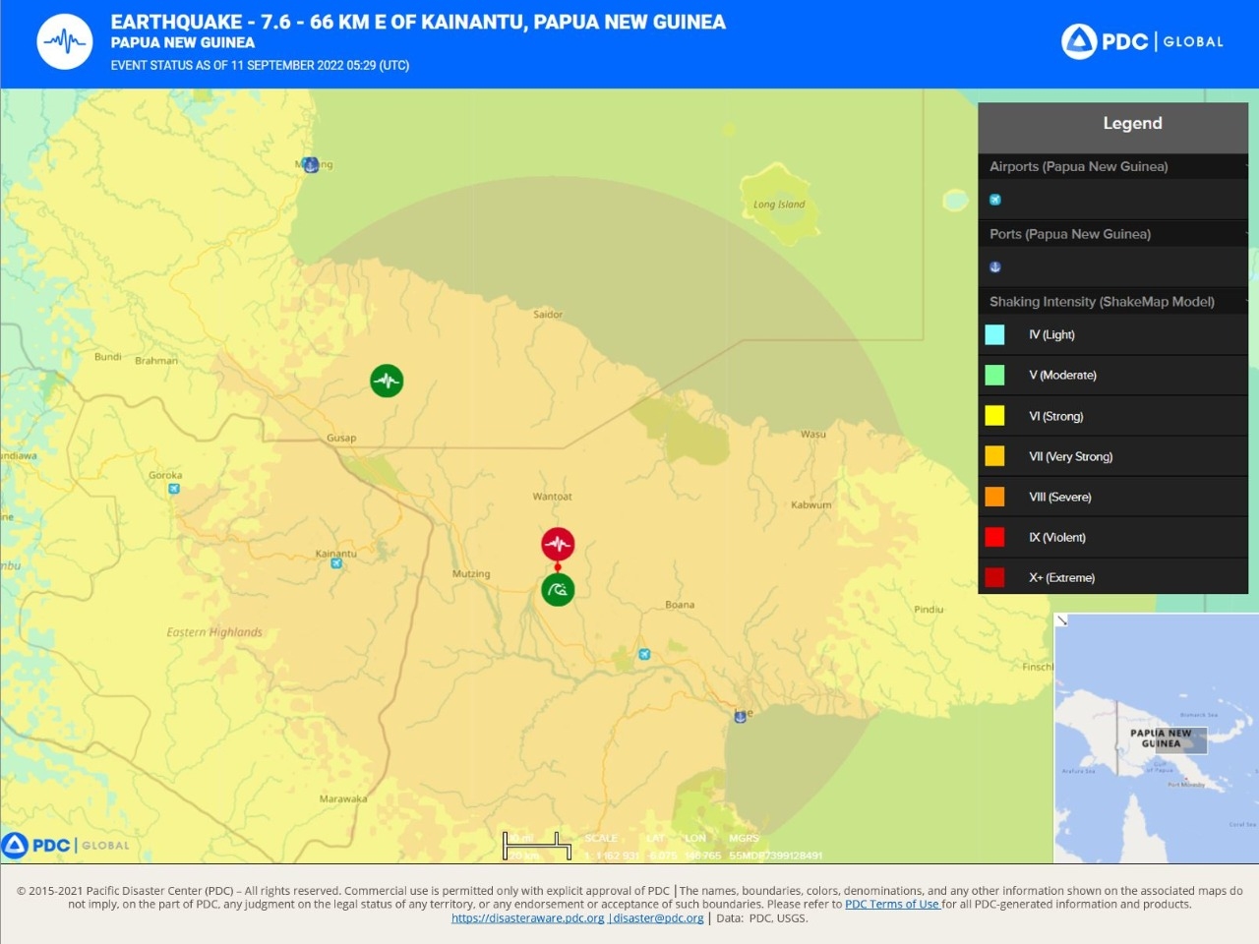Image resolution: width=1259 pixels, height=944 pixels.
Task: Collapse the Shaking Intensity (ShakeMap Model) section
Action: tap(1246, 302)
